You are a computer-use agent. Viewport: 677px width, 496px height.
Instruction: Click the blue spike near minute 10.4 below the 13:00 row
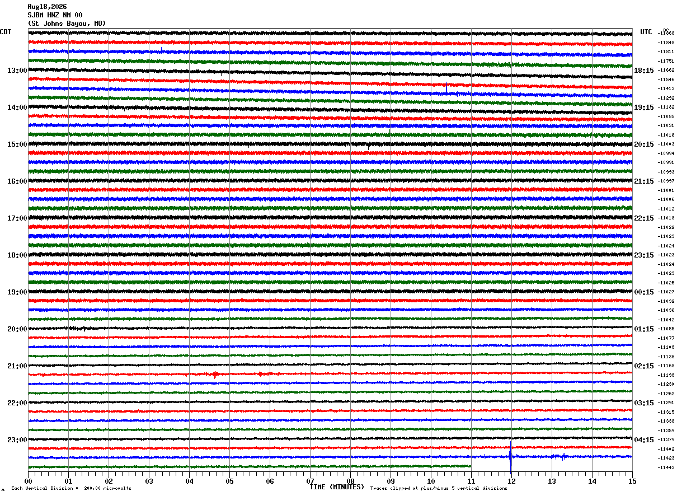tap(446, 88)
